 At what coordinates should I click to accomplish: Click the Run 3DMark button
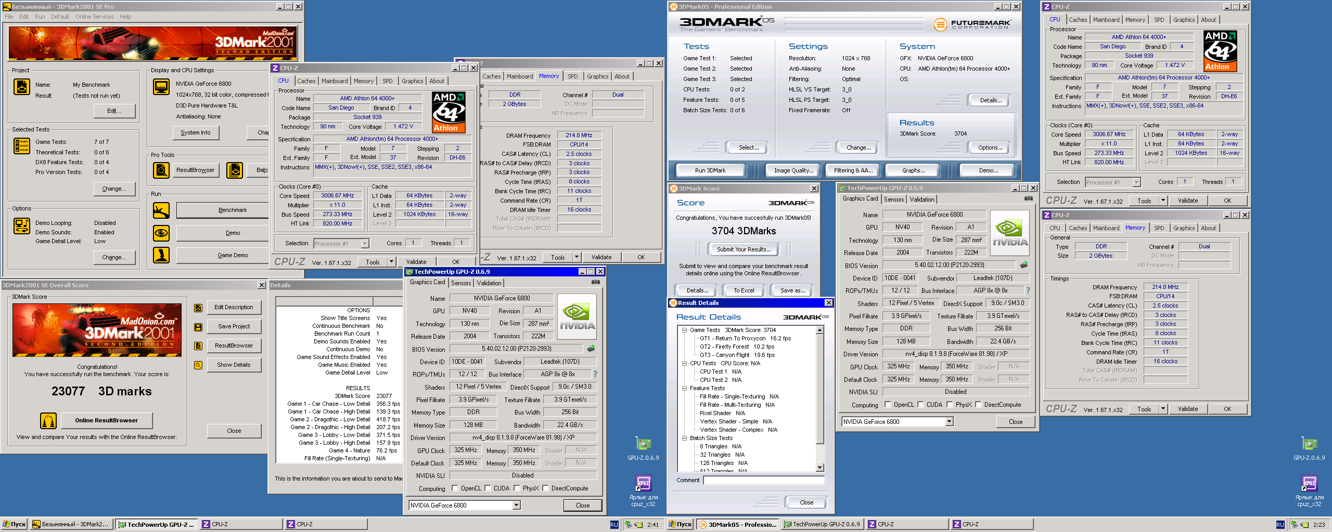(x=710, y=170)
